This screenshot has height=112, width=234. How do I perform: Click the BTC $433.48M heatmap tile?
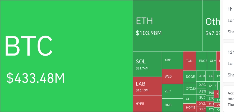pos(66,56)
